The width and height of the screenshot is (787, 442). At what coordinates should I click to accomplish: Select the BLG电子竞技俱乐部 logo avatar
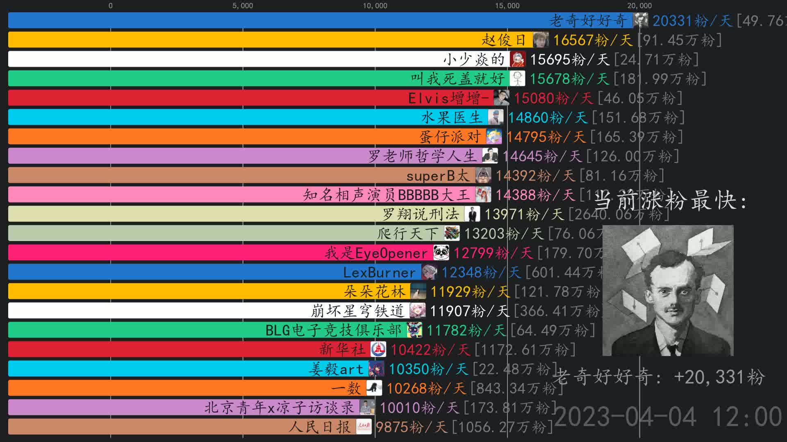point(414,330)
